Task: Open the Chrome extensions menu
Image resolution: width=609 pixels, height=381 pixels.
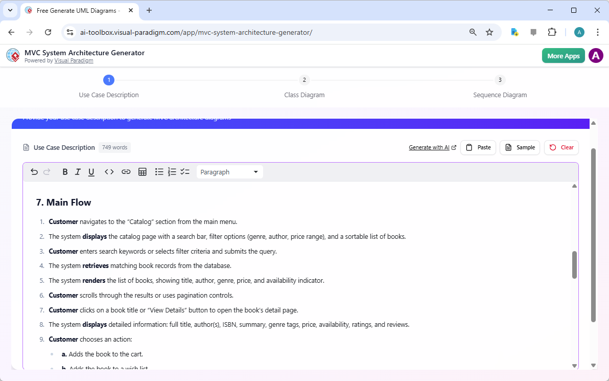Action: pos(552,32)
